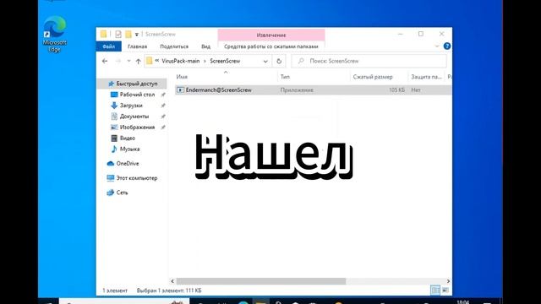Click the Endermanch@ScreenScrew application icon
Image resolution: width=541 pixels, height=304 pixels.
click(180, 90)
